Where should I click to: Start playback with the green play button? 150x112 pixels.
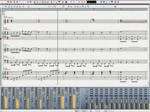coord(79,2)
